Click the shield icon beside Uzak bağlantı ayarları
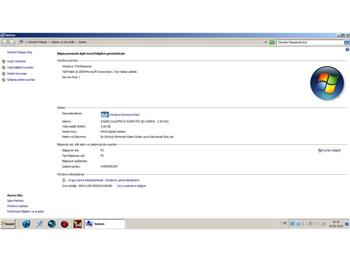 [x=3, y=68]
